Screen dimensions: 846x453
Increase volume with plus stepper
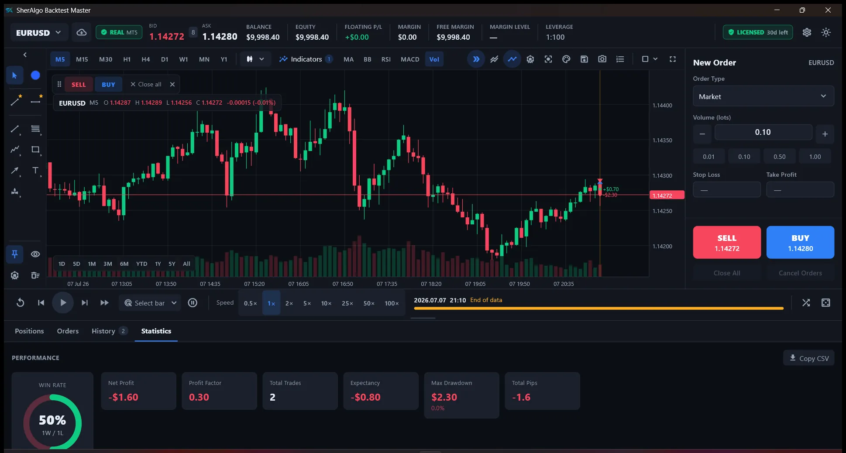click(825, 134)
